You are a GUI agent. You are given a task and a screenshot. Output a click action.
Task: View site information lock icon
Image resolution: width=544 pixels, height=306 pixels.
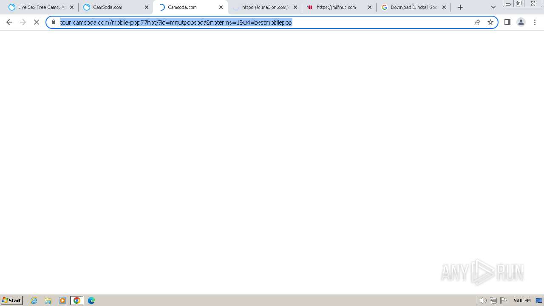coord(54,22)
